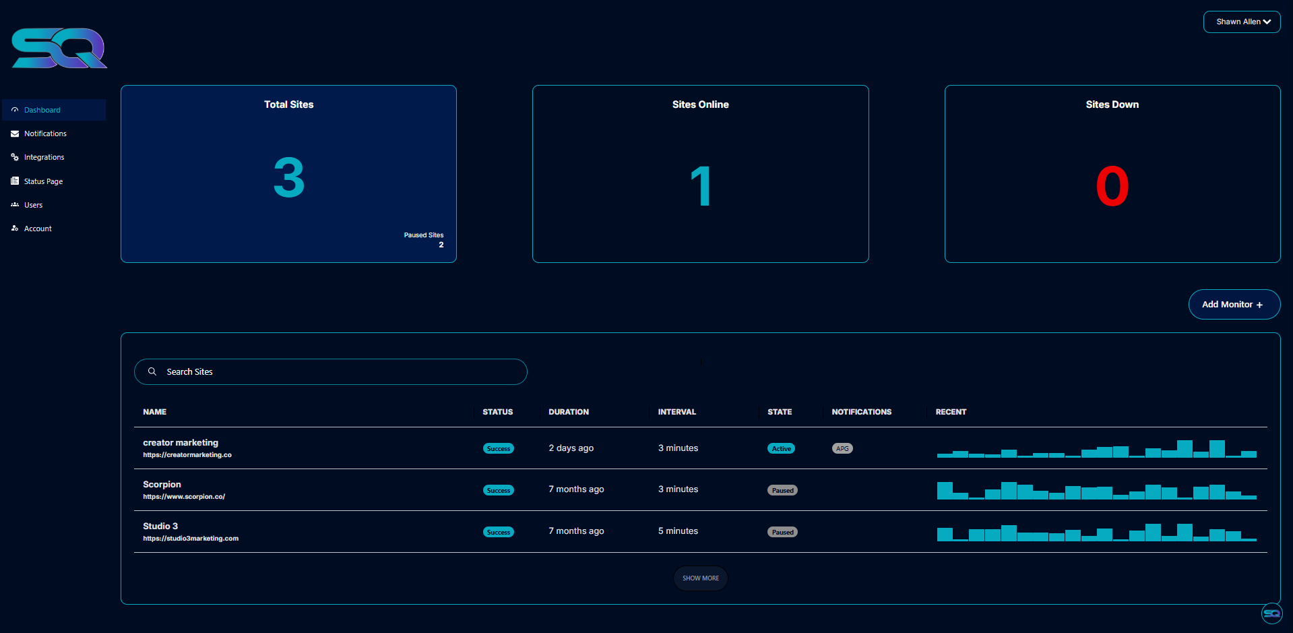Click the https://creatormarketing.co URL
This screenshot has height=633, width=1293.
pos(187,455)
